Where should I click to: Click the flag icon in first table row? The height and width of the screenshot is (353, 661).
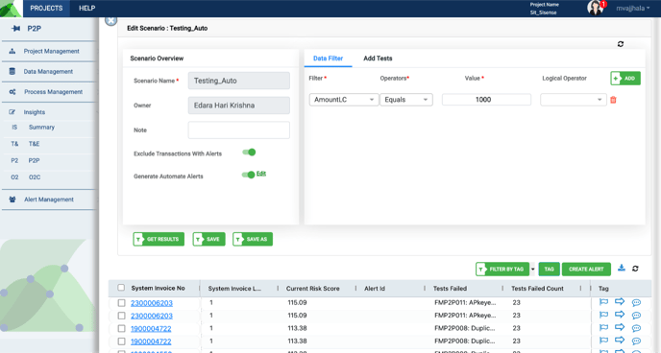(x=603, y=301)
